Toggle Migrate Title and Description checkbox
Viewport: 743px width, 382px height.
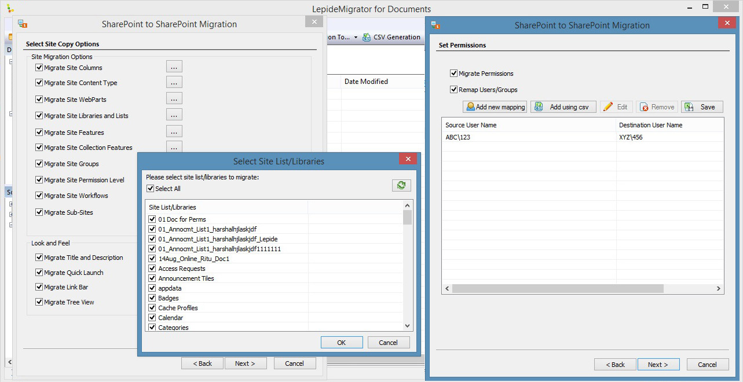(x=39, y=257)
